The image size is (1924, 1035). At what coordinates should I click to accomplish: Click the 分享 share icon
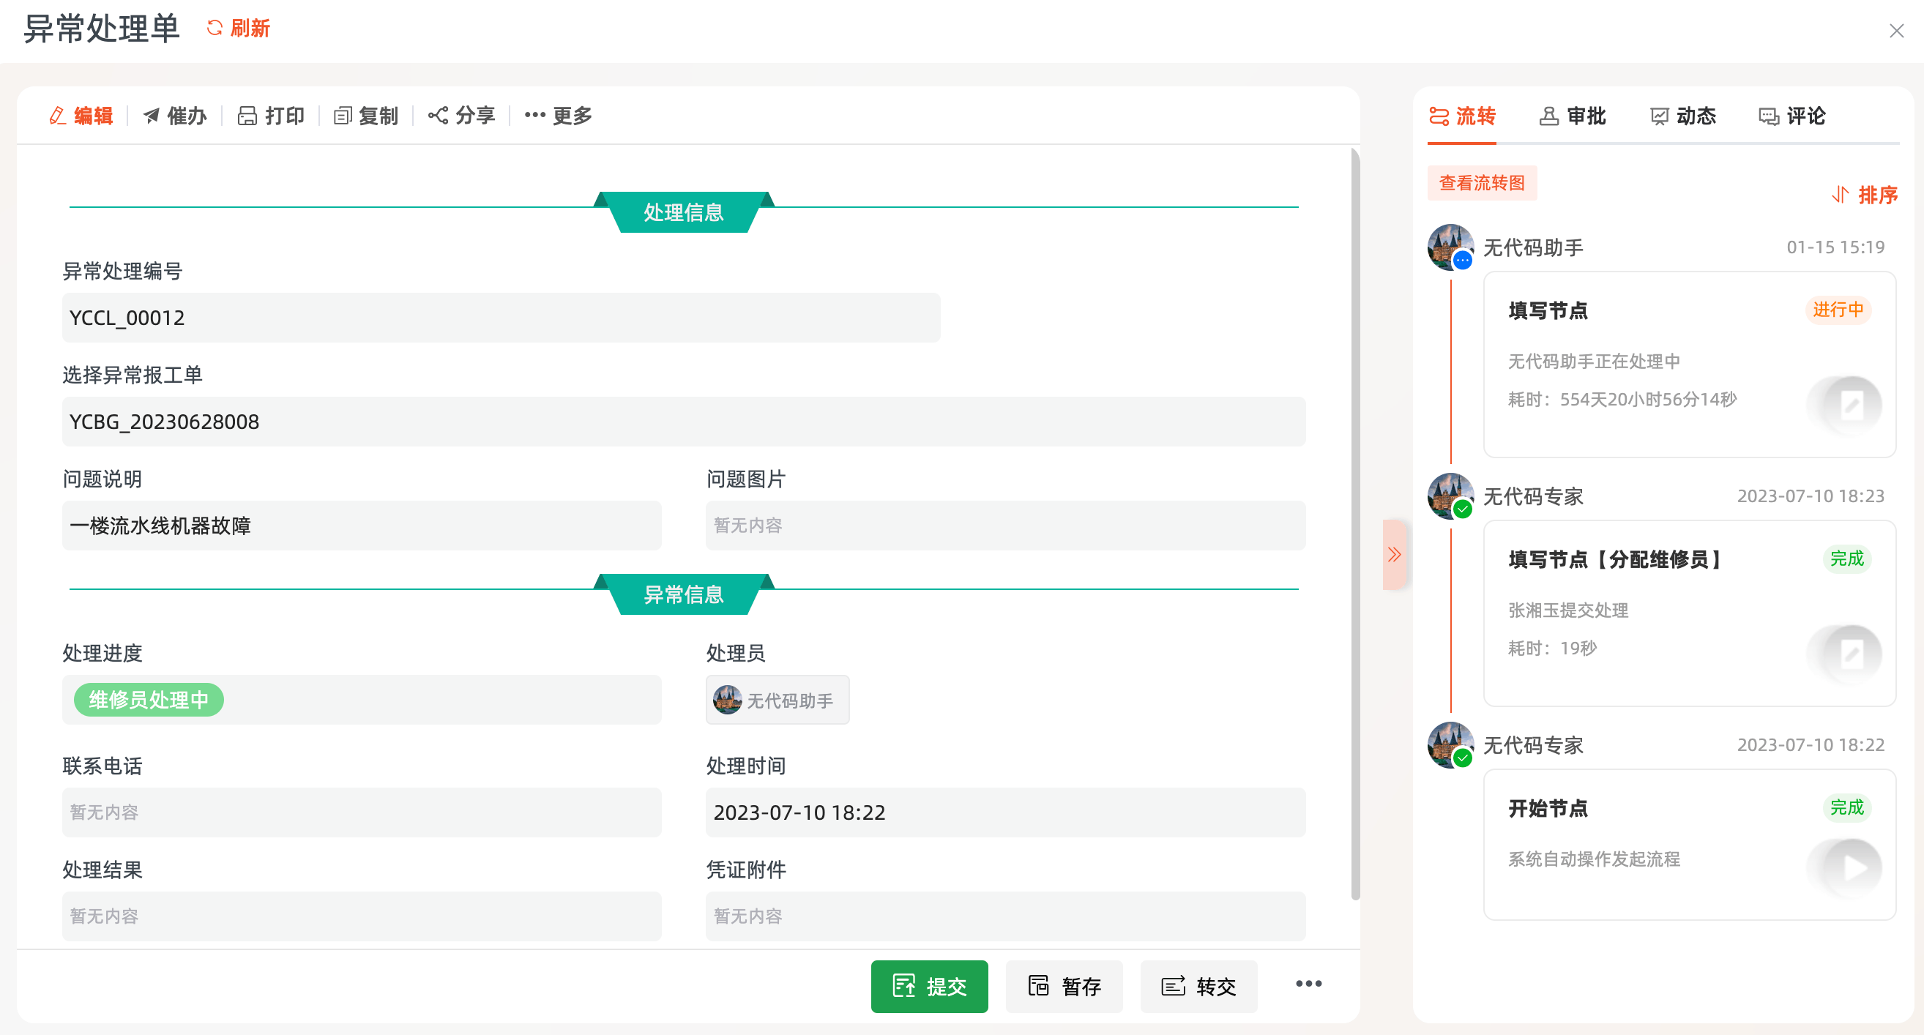click(438, 116)
